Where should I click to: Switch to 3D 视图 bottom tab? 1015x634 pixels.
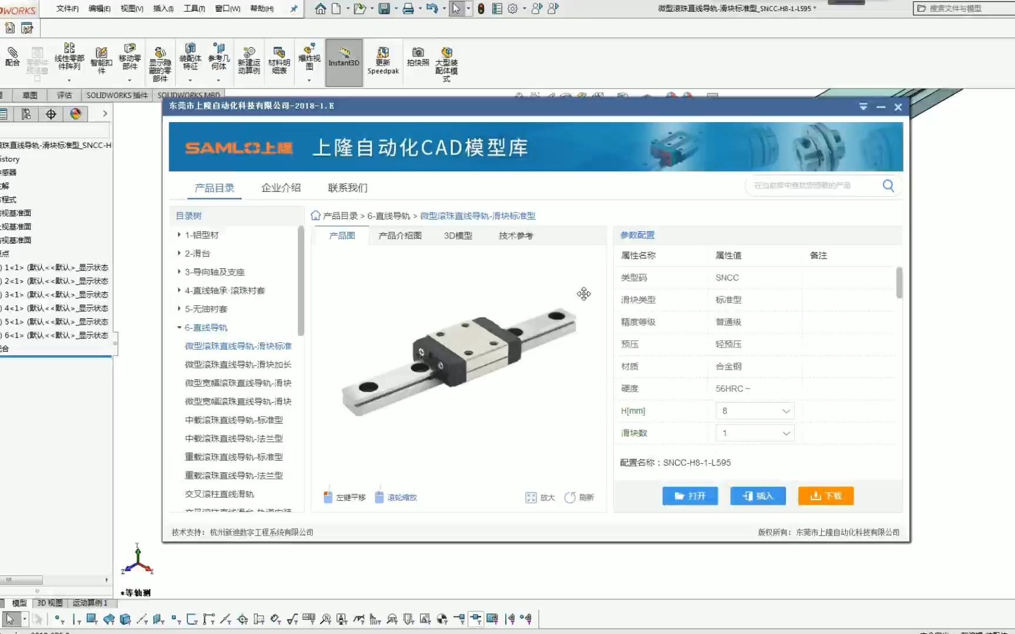[50, 603]
